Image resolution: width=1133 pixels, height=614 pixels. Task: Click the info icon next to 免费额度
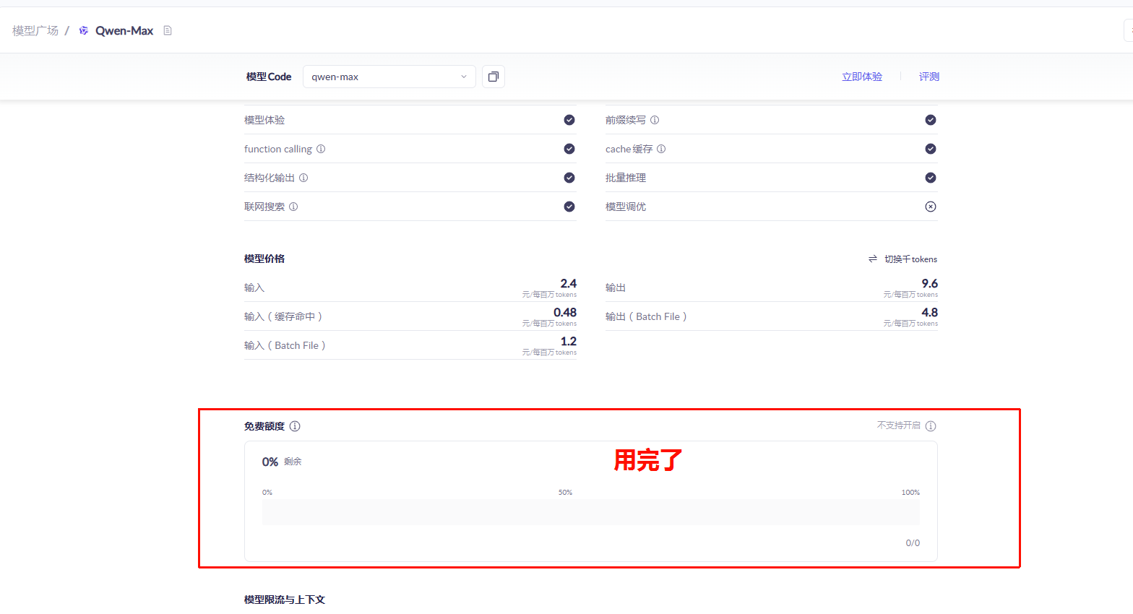[x=295, y=426]
